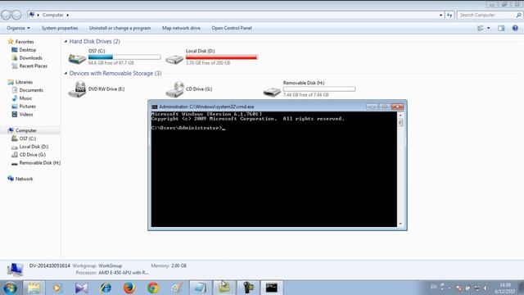
Task: Click the OS7 (C:) drive icon
Action: pyautogui.click(x=77, y=58)
